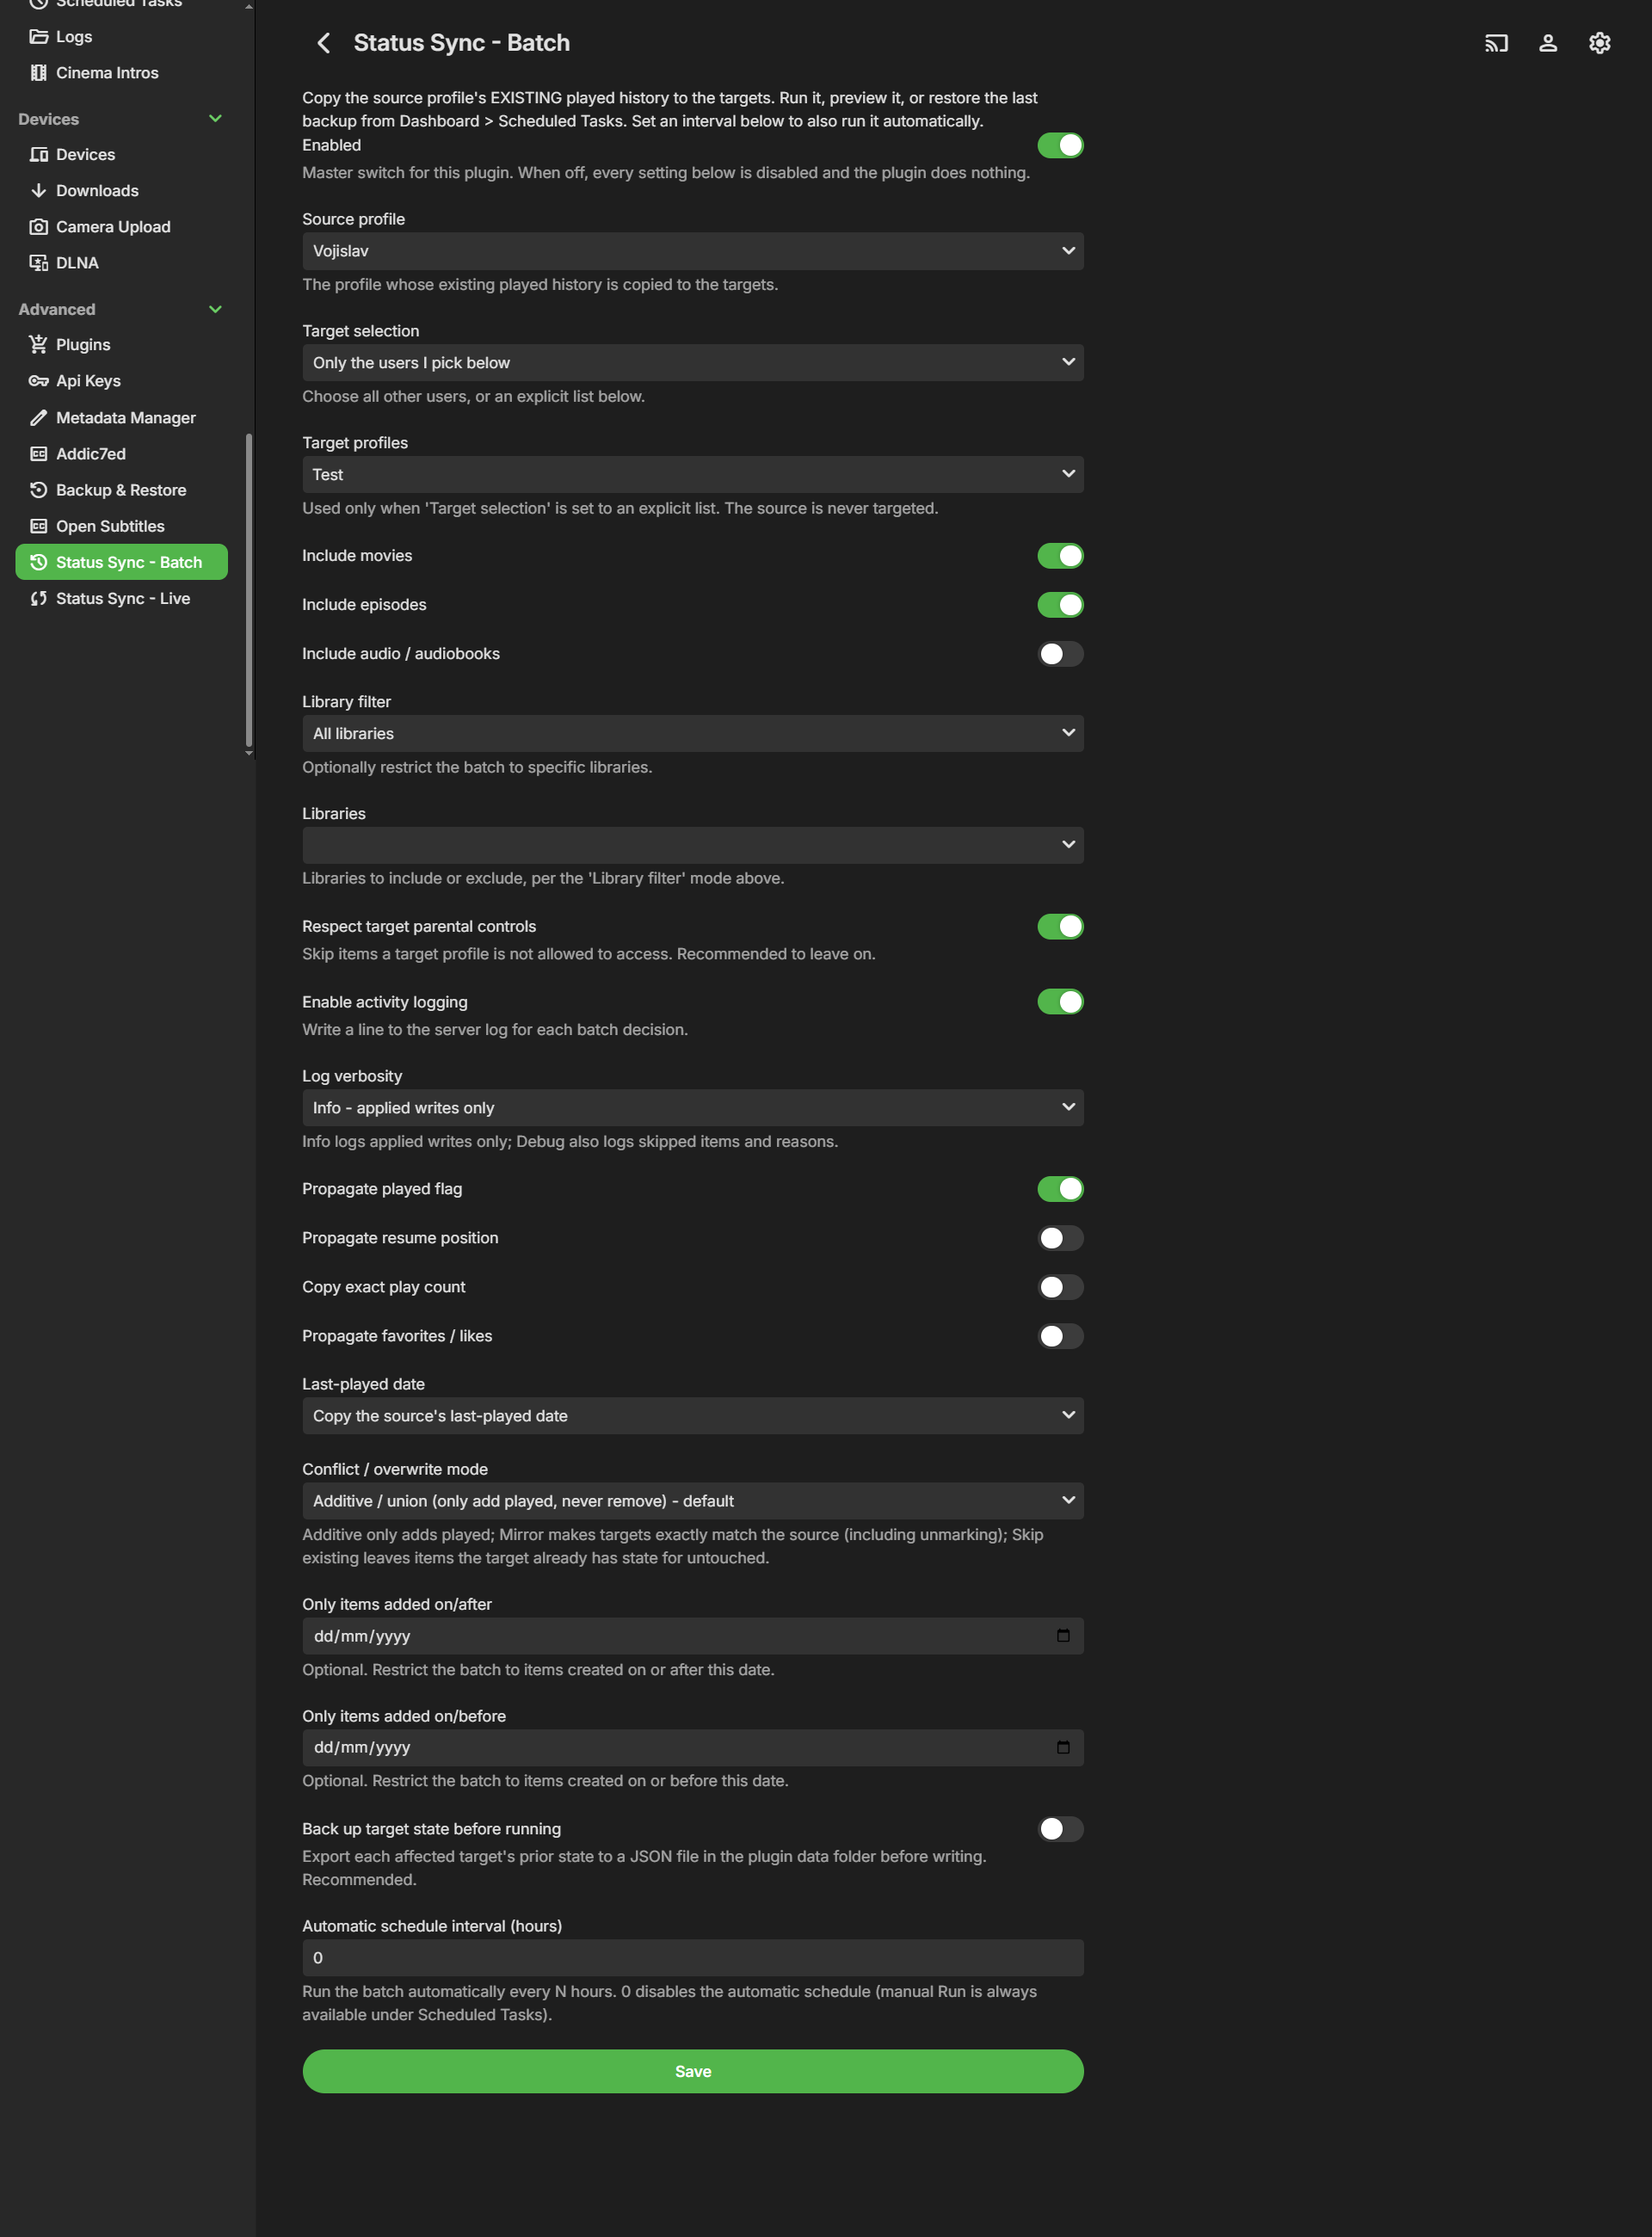The image size is (1652, 2237).
Task: Collapse the Devices sidebar section
Action: [215, 119]
